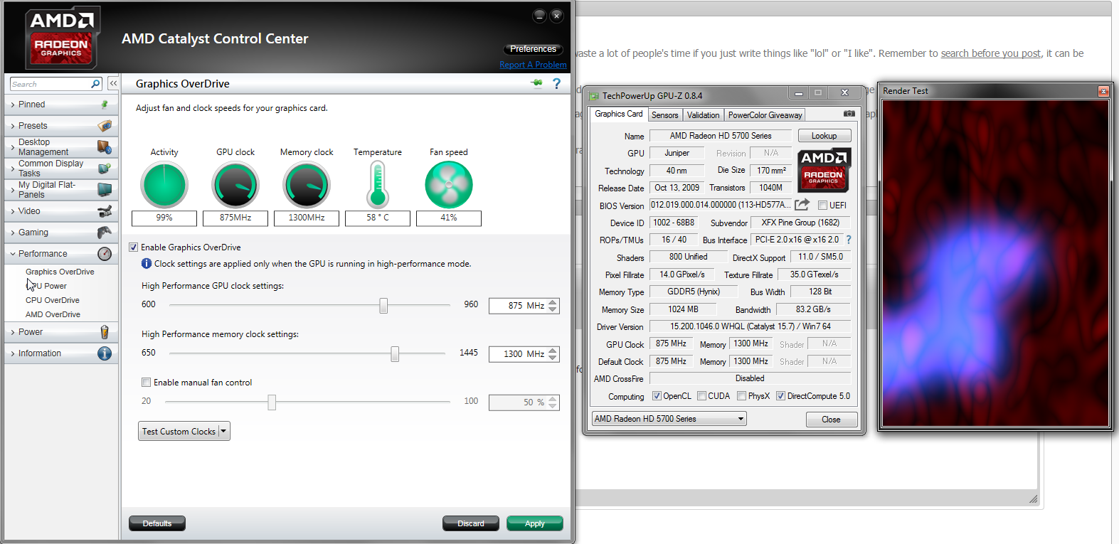Viewport: 1119px width, 544px height.
Task: Click the Information 'i' icon in sidebar
Action: point(105,353)
